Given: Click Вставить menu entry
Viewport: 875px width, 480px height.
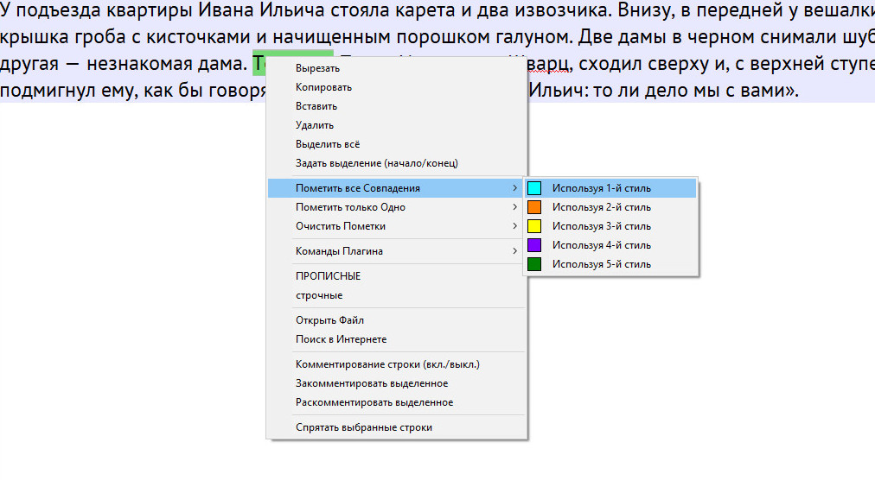Looking at the screenshot, I should pos(396,106).
